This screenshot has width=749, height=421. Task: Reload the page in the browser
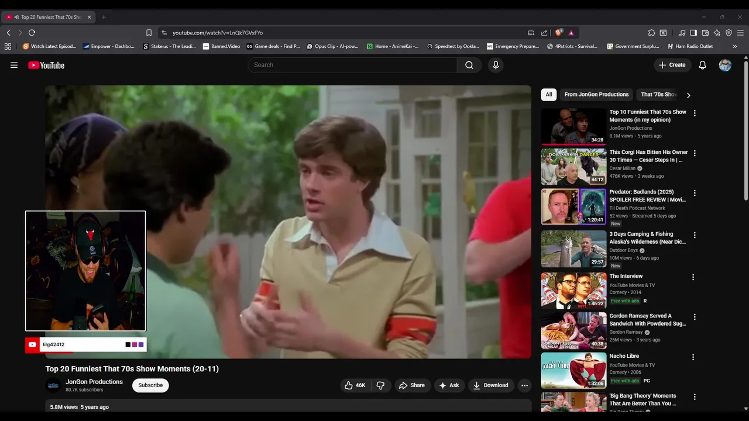[x=32, y=33]
